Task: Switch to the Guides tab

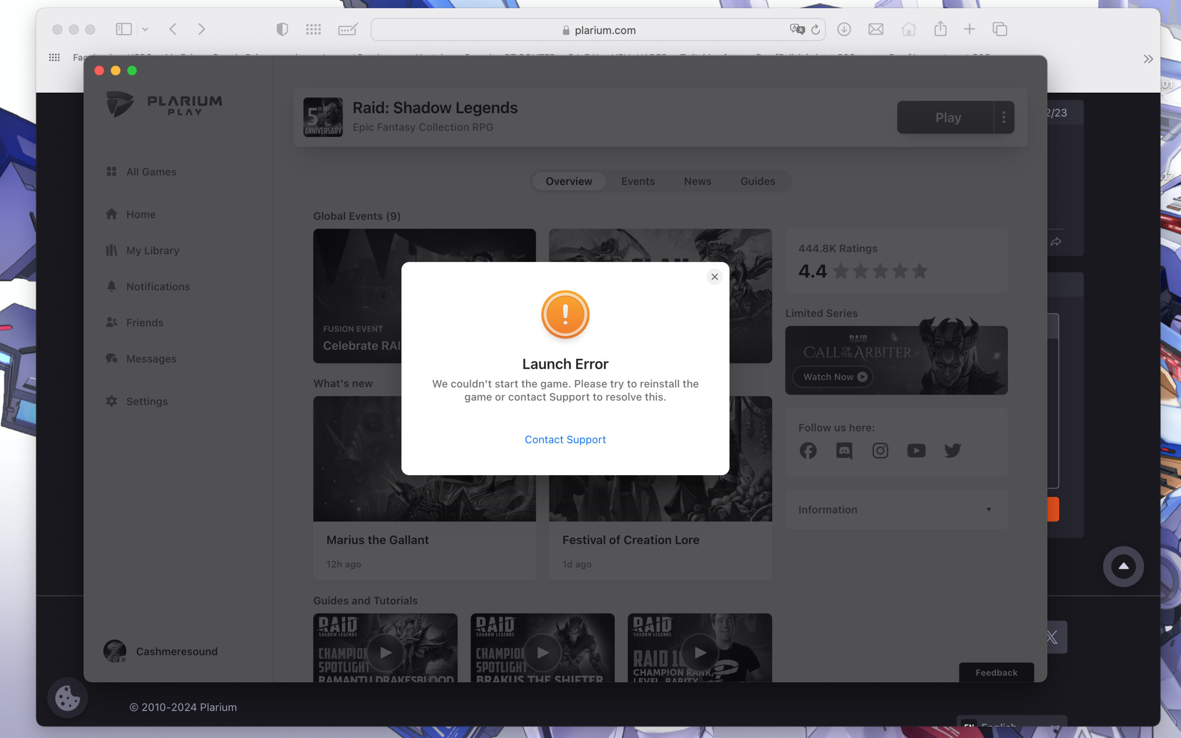Action: coord(758,181)
